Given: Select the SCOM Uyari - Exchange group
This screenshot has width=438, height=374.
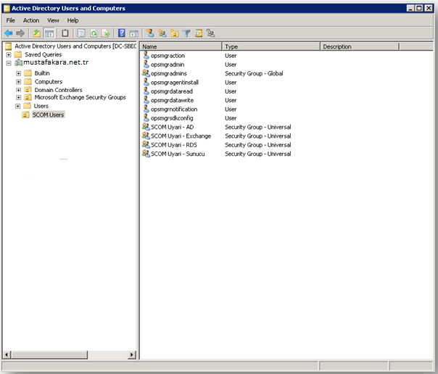Looking at the screenshot, I should click(x=181, y=136).
